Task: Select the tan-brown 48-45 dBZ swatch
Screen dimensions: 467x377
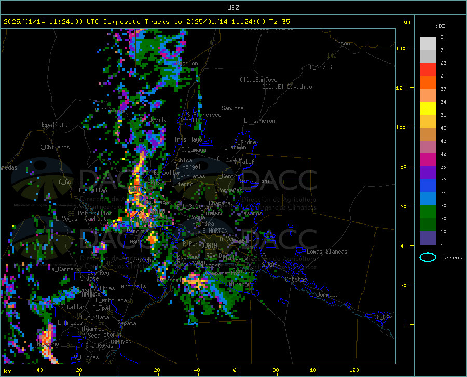Action: point(428,134)
